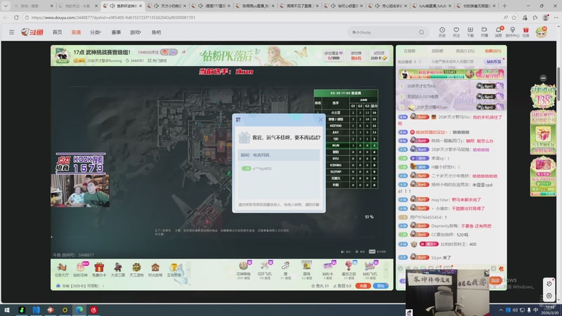
Task: Open the 钻粉花神 icon
Action: [80, 270]
